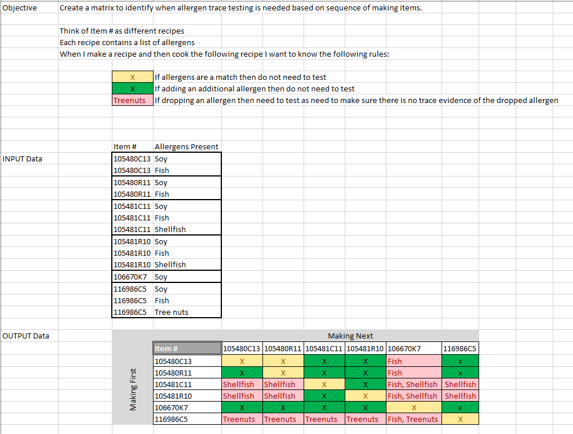
Task: Select the cell starting "When I make a recipe"
Action: click(x=224, y=54)
